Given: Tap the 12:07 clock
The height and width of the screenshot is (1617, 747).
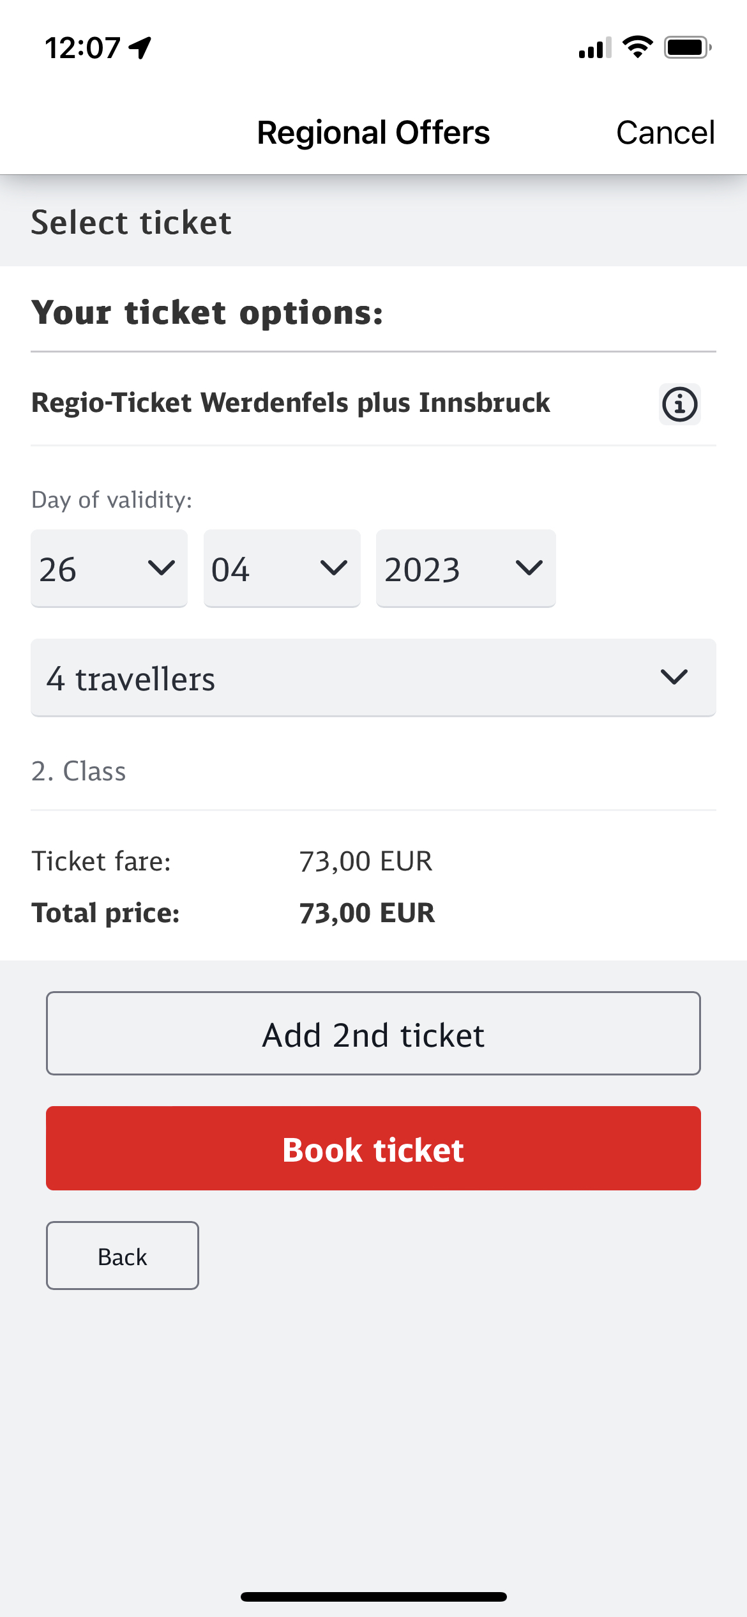Looking at the screenshot, I should click(x=82, y=48).
